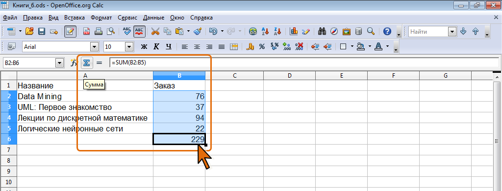
Task: Click the Decrease Indent icon
Action: coord(315,46)
